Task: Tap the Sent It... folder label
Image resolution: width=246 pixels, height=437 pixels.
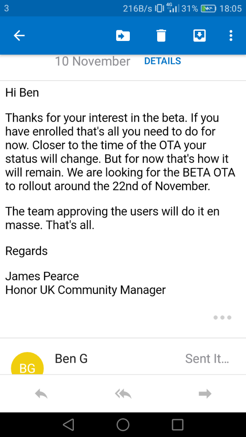Action: (x=207, y=358)
